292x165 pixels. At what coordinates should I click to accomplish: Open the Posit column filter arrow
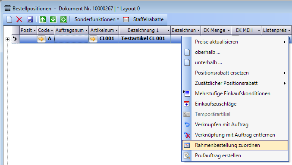[35, 30]
